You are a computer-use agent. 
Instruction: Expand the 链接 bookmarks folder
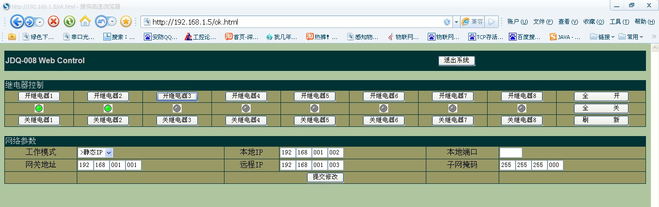click(603, 37)
